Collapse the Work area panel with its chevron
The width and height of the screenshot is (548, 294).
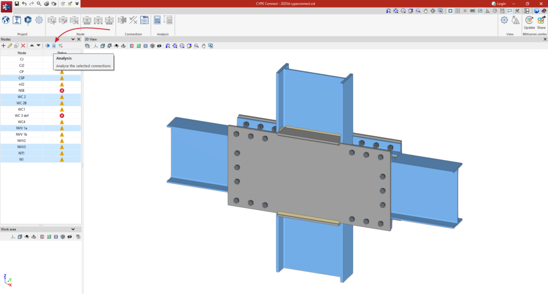click(x=73, y=229)
